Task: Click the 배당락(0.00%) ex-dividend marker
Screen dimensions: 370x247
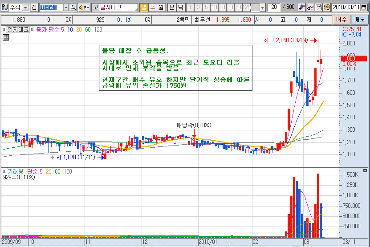Action: 194,125
